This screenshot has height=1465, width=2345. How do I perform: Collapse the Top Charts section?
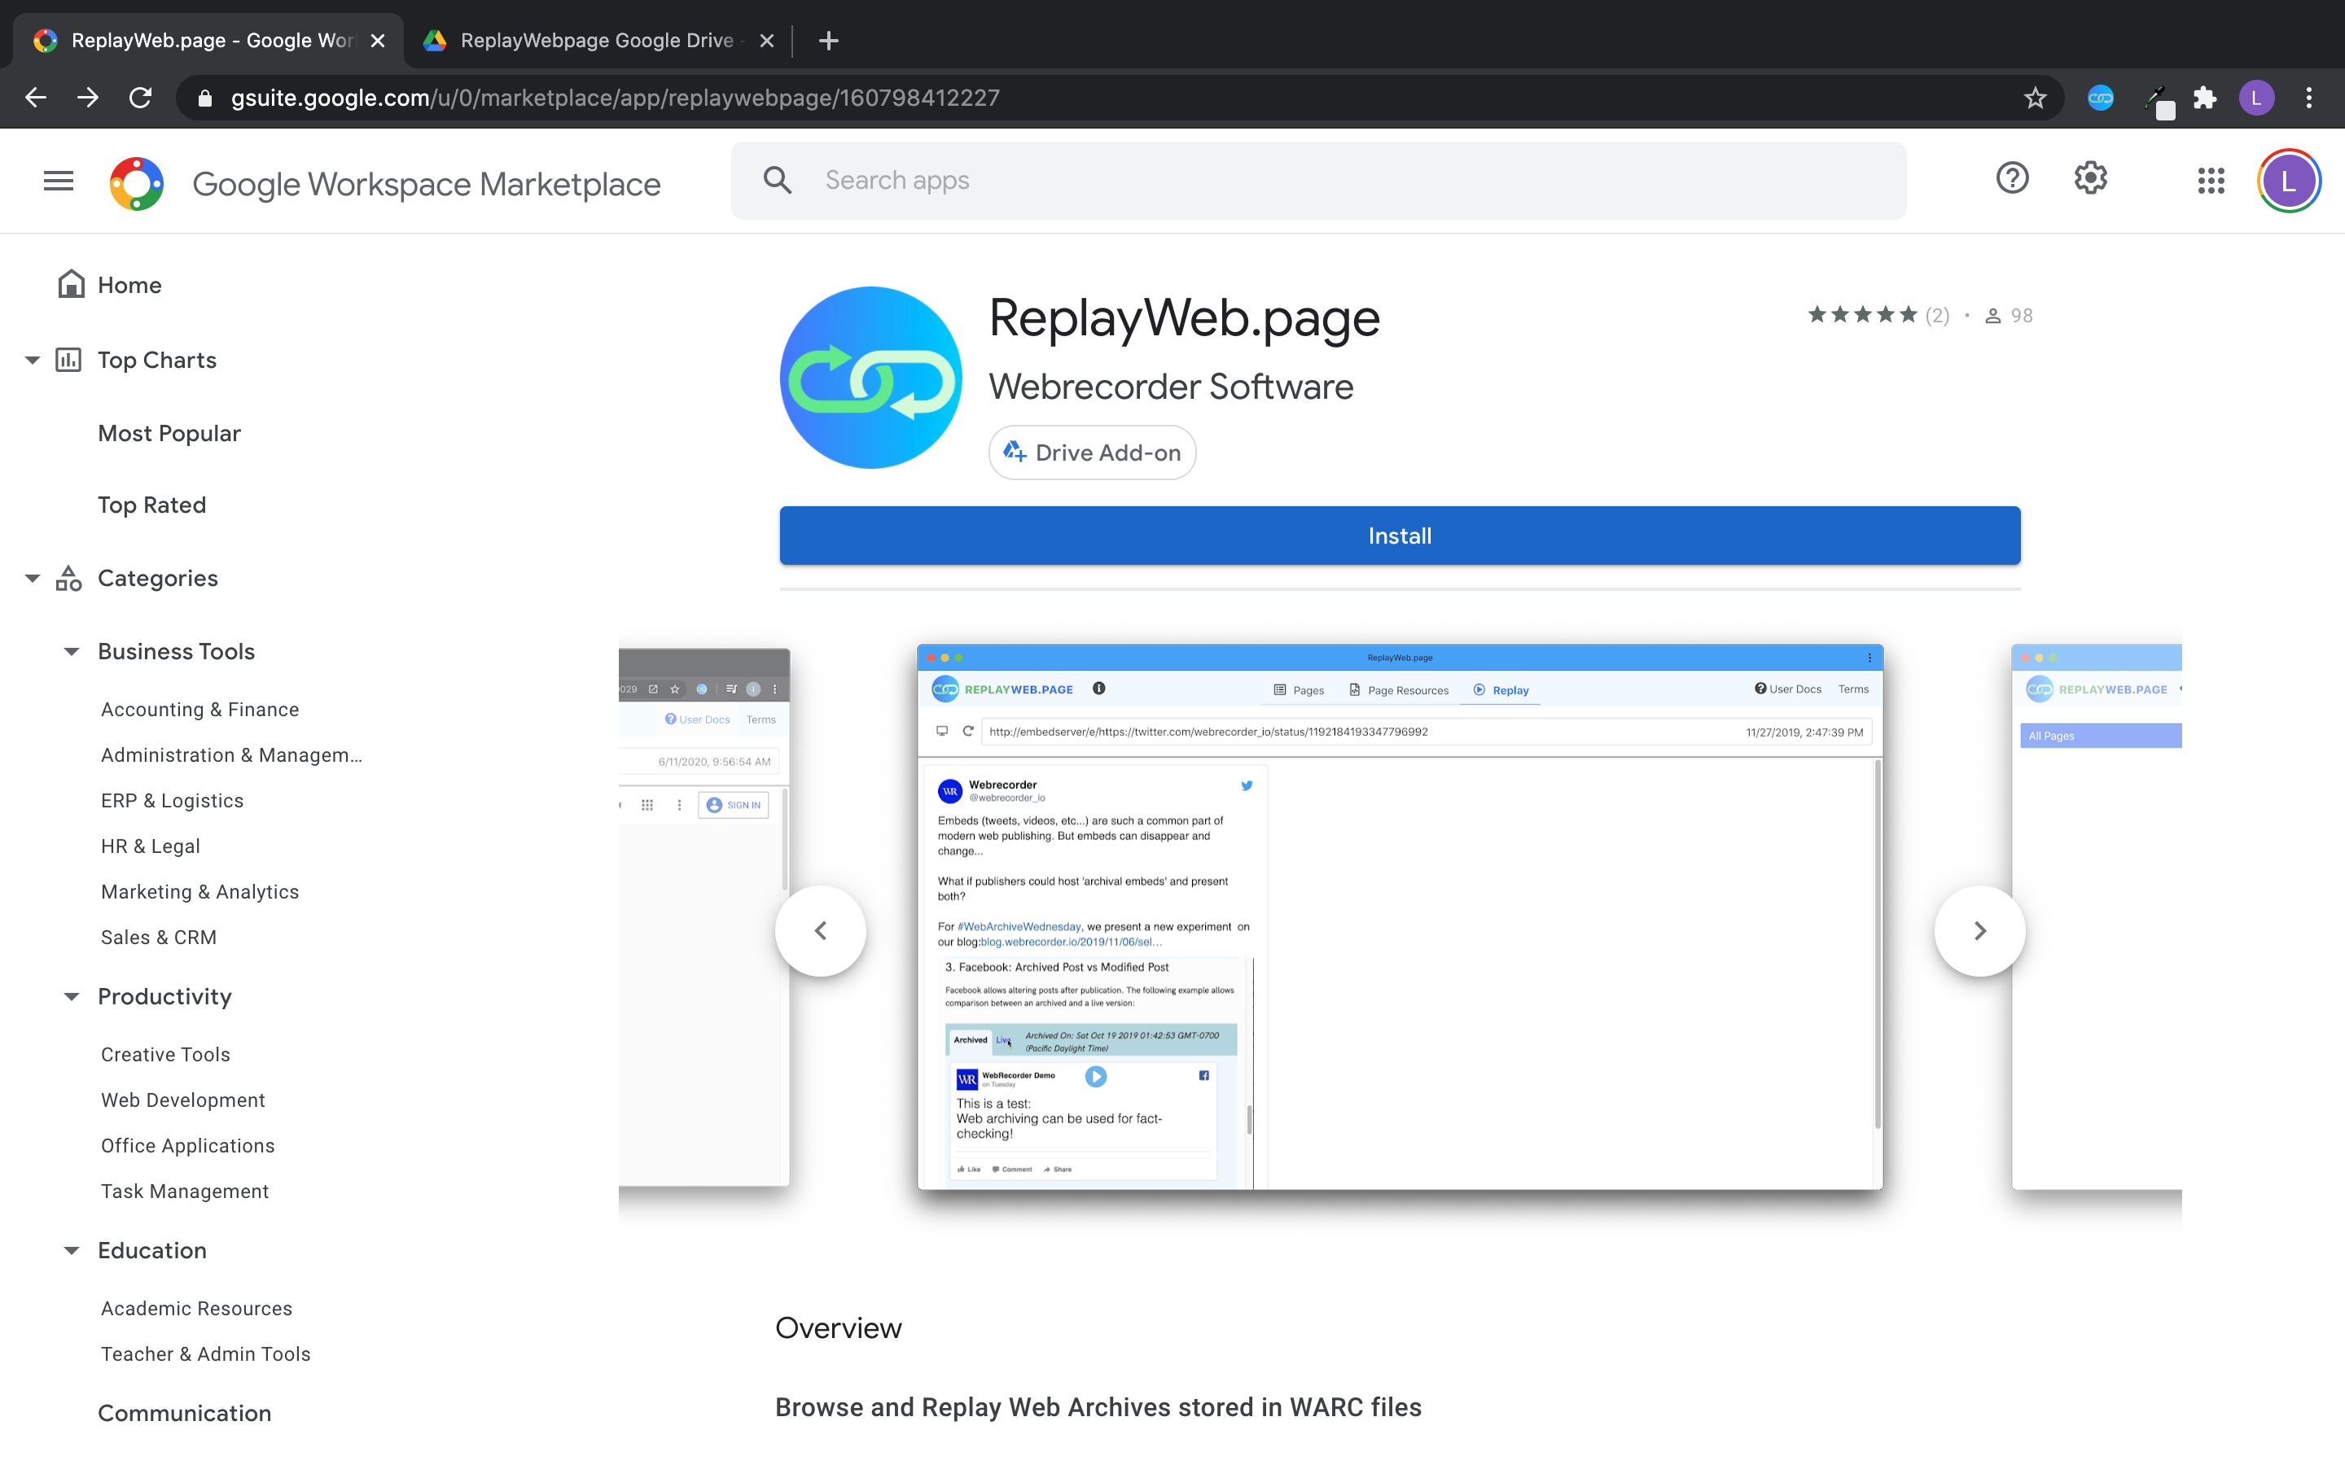(32, 361)
